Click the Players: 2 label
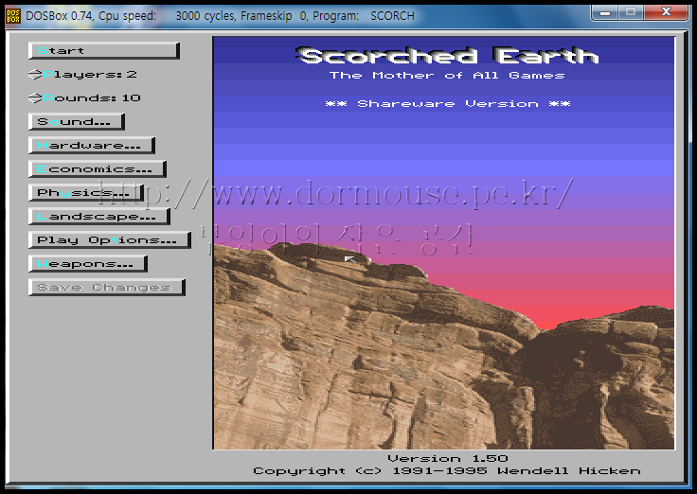 (90, 75)
